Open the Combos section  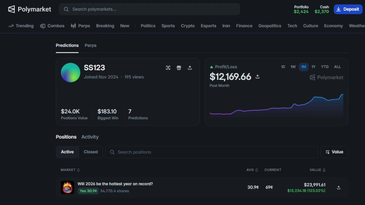coord(52,26)
